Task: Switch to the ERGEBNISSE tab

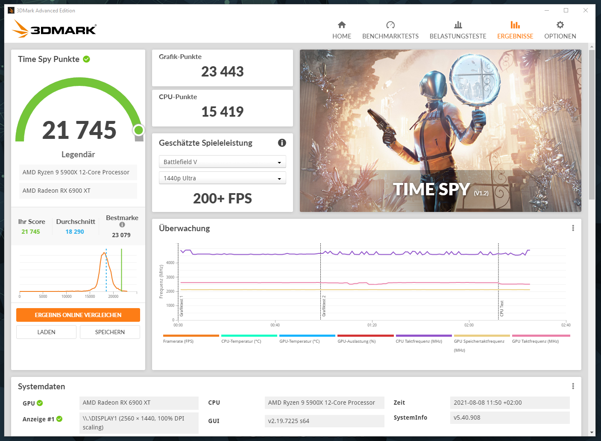Action: [x=515, y=30]
